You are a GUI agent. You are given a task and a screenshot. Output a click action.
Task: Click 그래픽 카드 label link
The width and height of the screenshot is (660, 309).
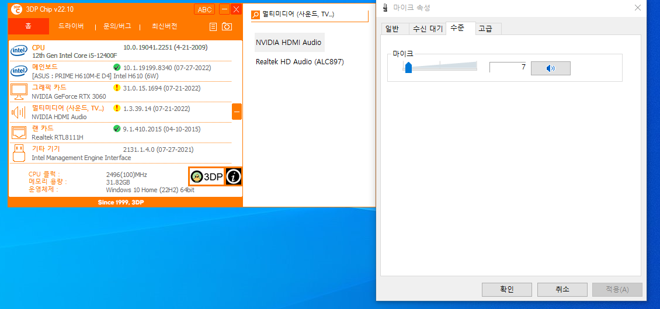tap(49, 88)
